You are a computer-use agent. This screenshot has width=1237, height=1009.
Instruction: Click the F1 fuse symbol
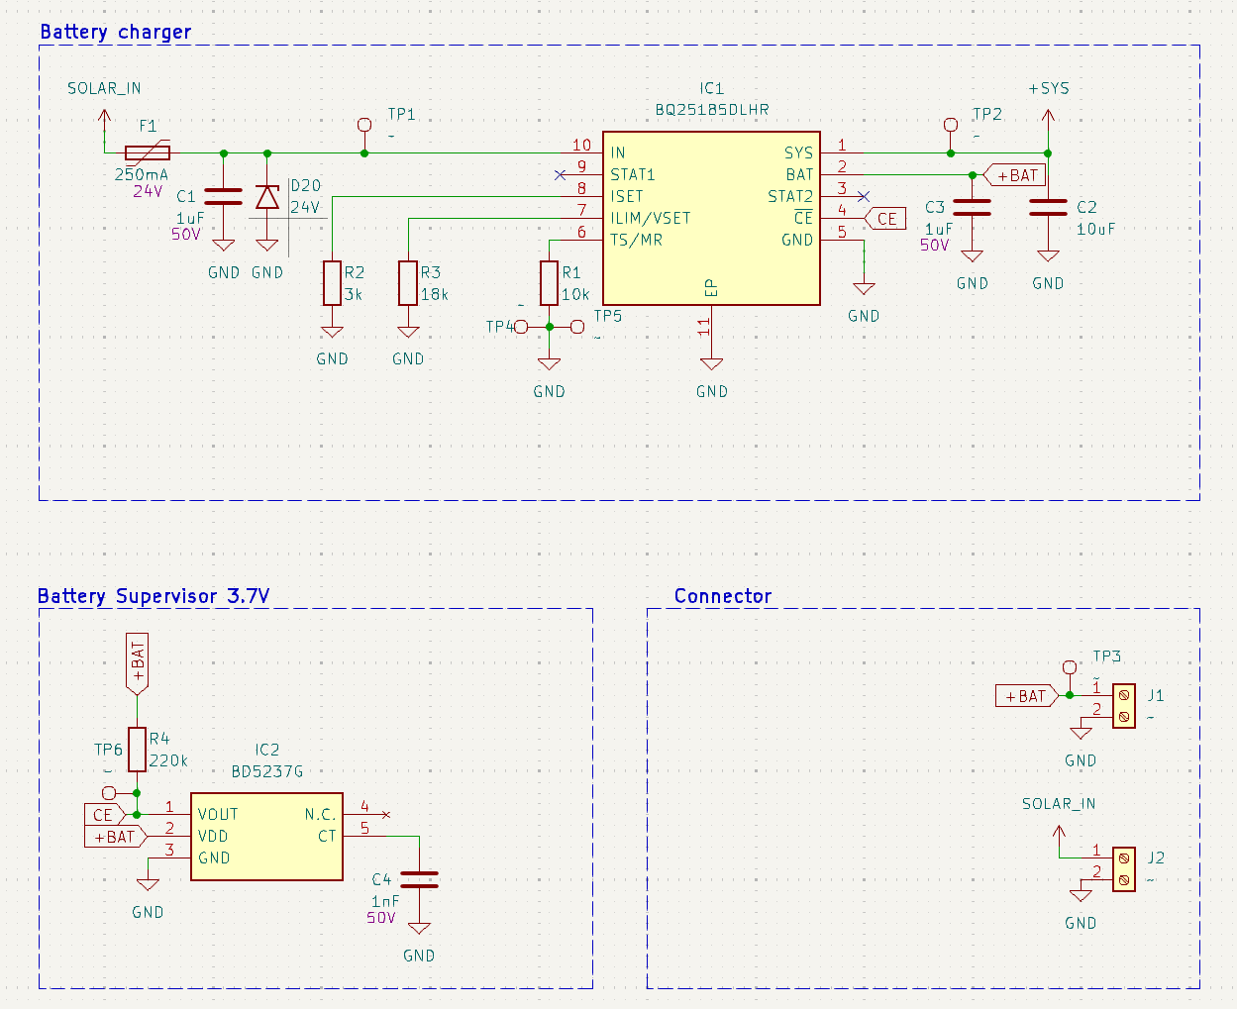tap(148, 152)
